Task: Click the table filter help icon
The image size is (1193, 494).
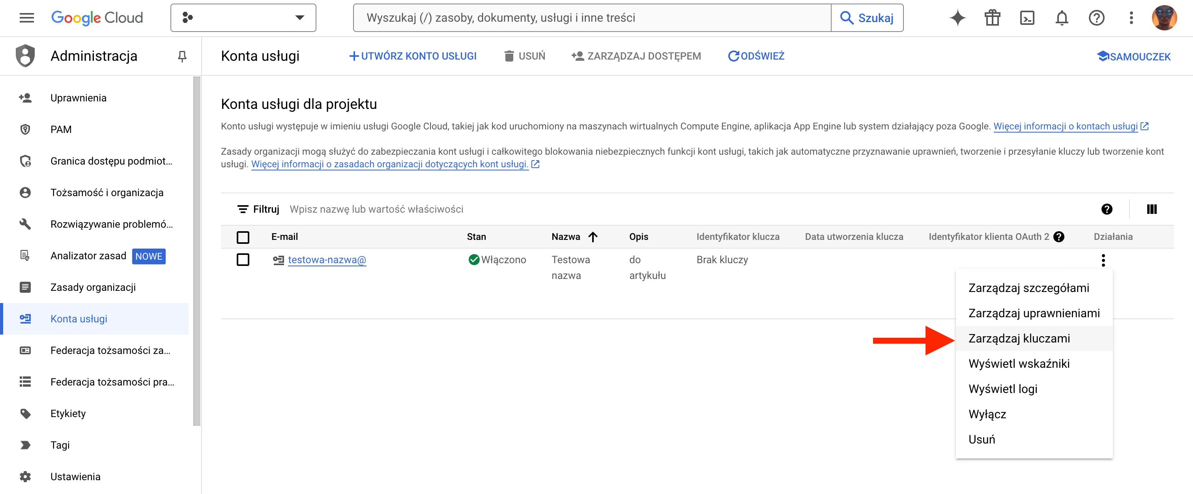Action: pyautogui.click(x=1106, y=209)
